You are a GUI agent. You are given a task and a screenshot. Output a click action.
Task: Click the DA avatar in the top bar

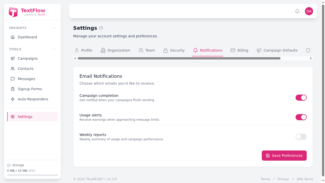309,11
